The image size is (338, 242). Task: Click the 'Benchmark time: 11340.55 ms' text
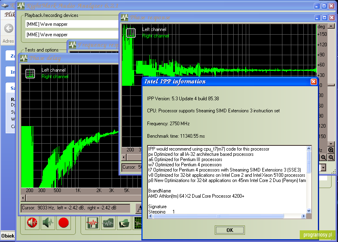176,136
